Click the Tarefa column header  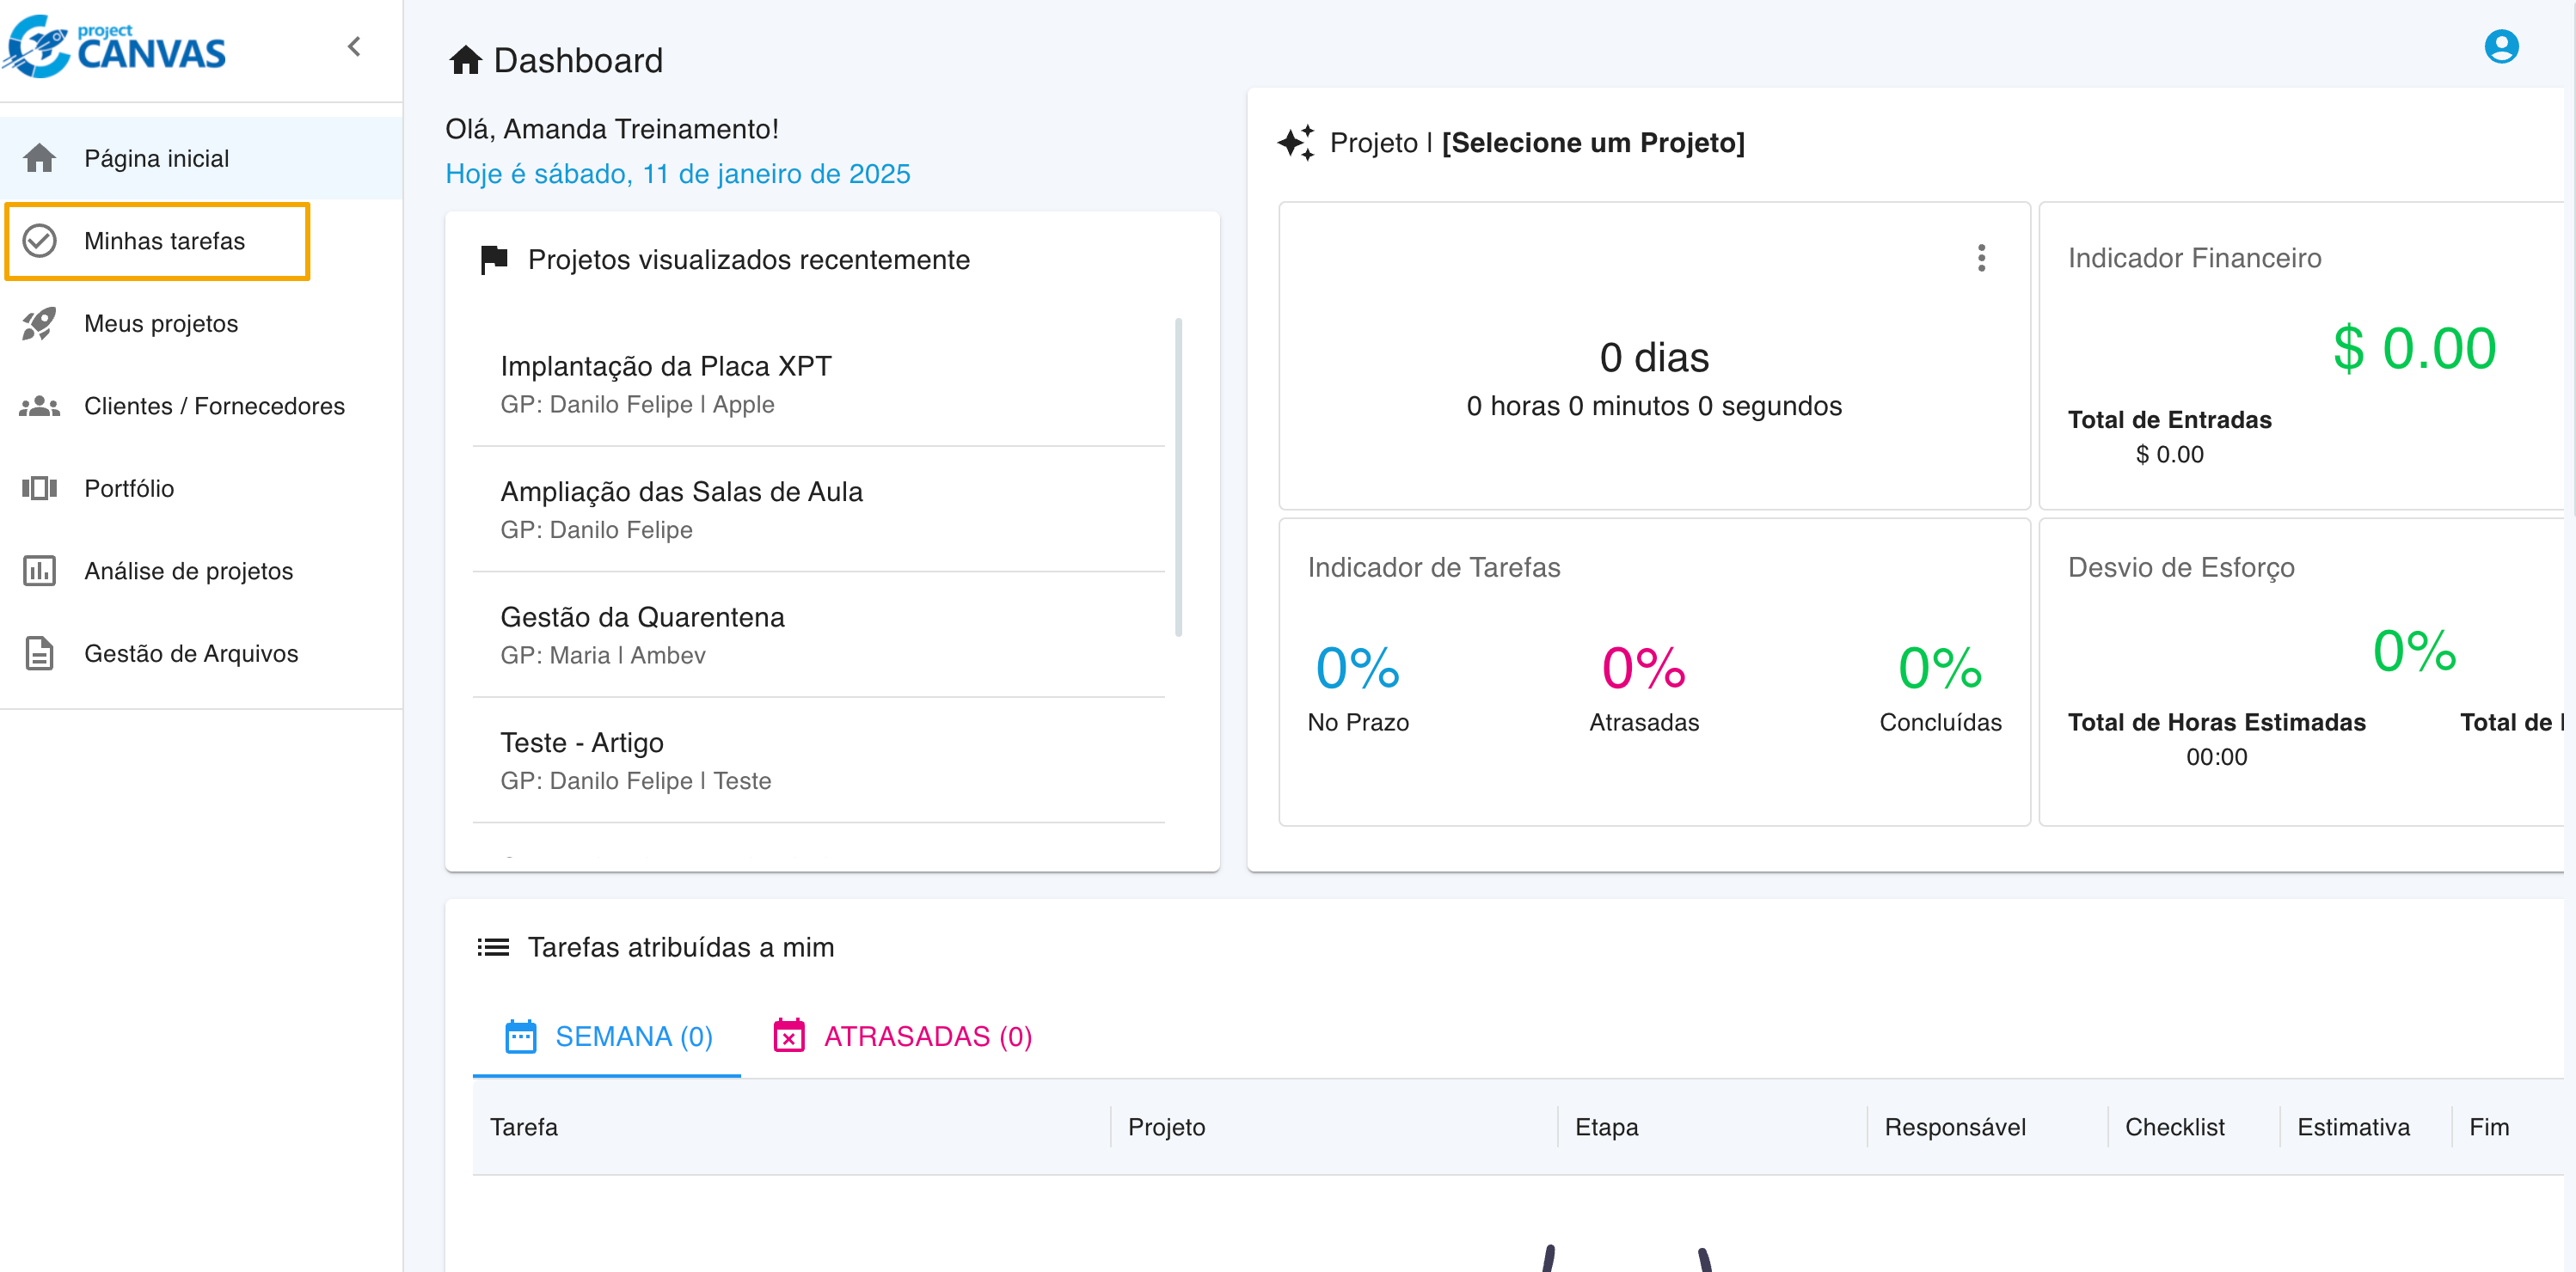coord(524,1126)
